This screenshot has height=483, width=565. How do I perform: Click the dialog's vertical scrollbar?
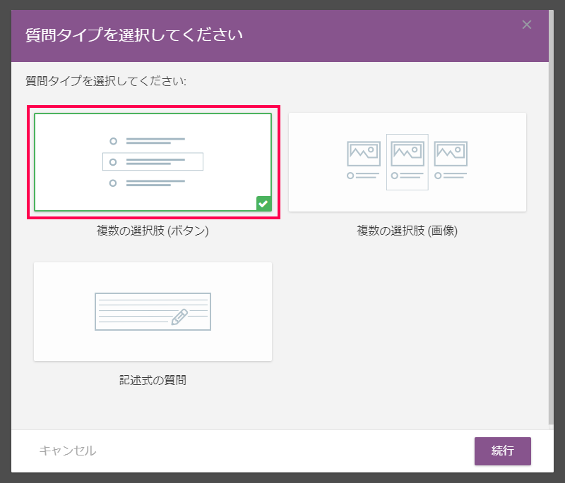[551, 217]
